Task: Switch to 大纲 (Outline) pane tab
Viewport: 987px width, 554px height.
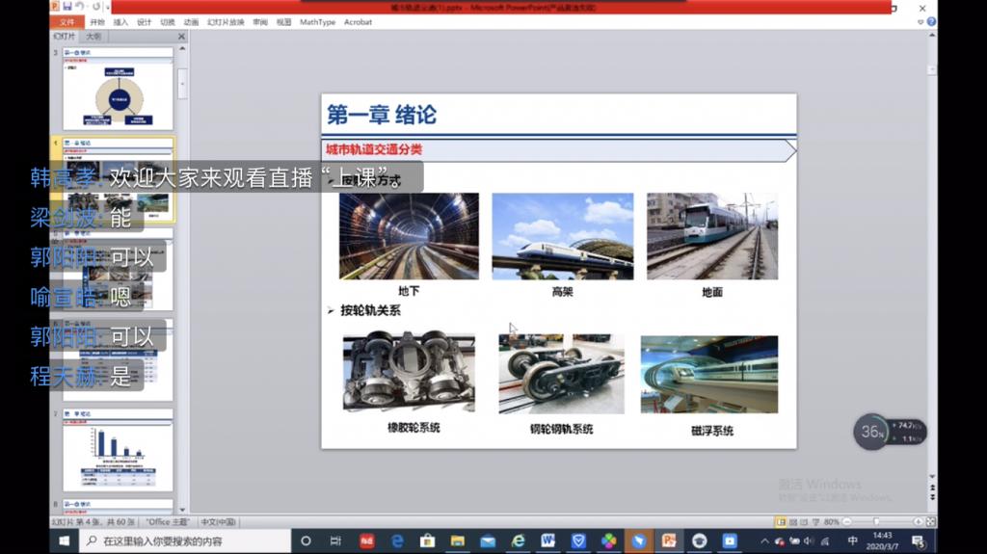Action: (93, 37)
